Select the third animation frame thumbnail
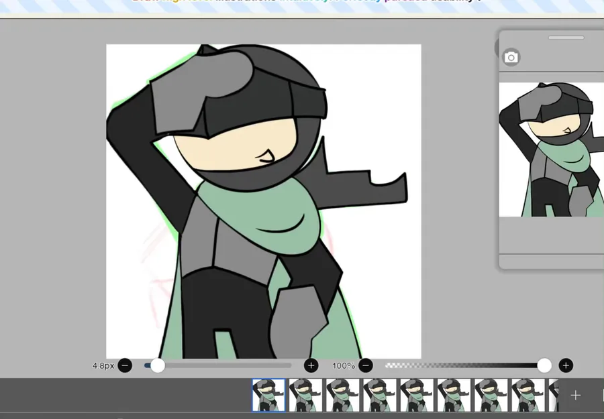Image resolution: width=604 pixels, height=419 pixels. pyautogui.click(x=343, y=395)
